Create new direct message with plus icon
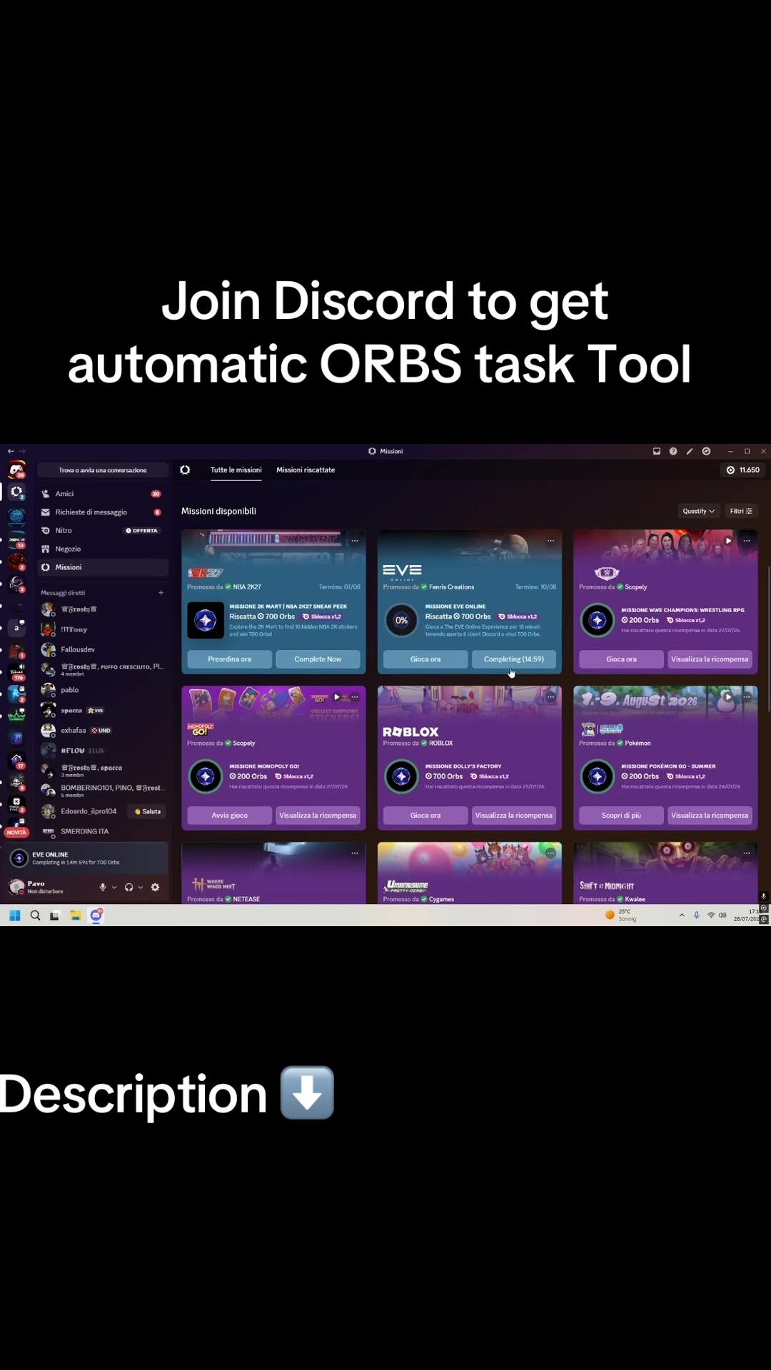The image size is (771, 1370). point(161,593)
